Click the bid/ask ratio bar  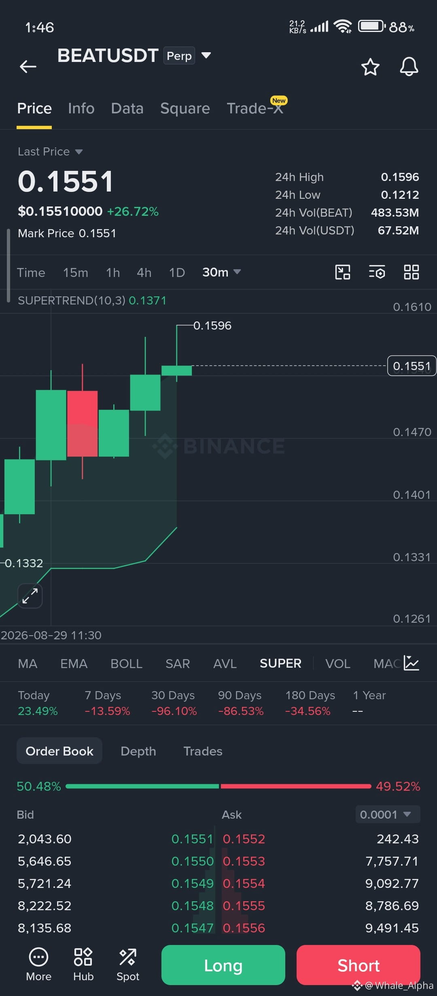(218, 786)
